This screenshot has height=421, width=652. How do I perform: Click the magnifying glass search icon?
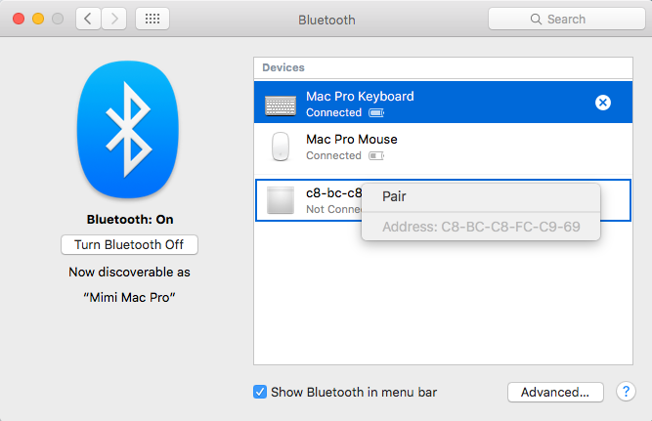pyautogui.click(x=536, y=20)
